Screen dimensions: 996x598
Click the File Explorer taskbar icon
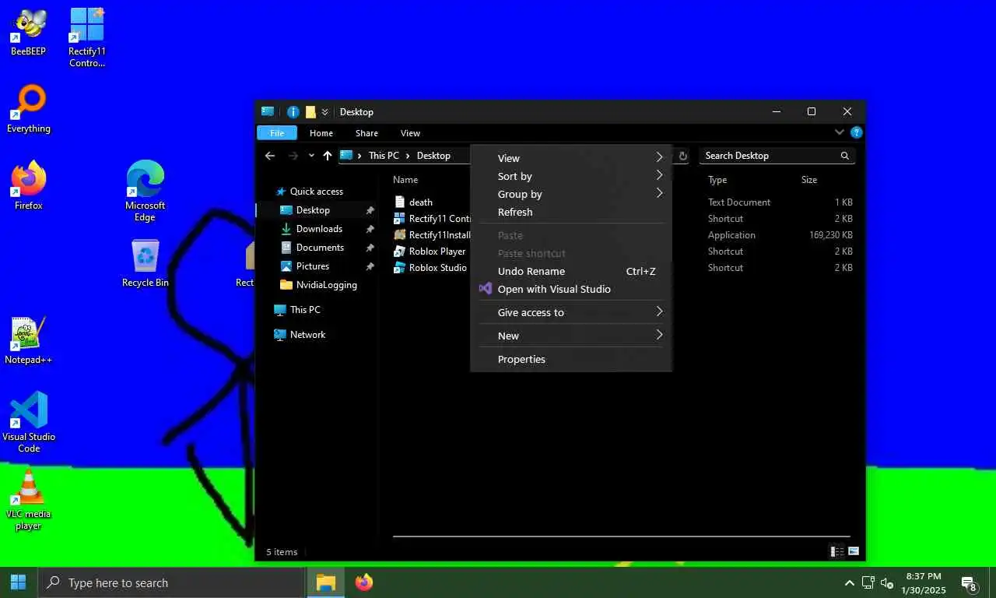[x=326, y=582]
